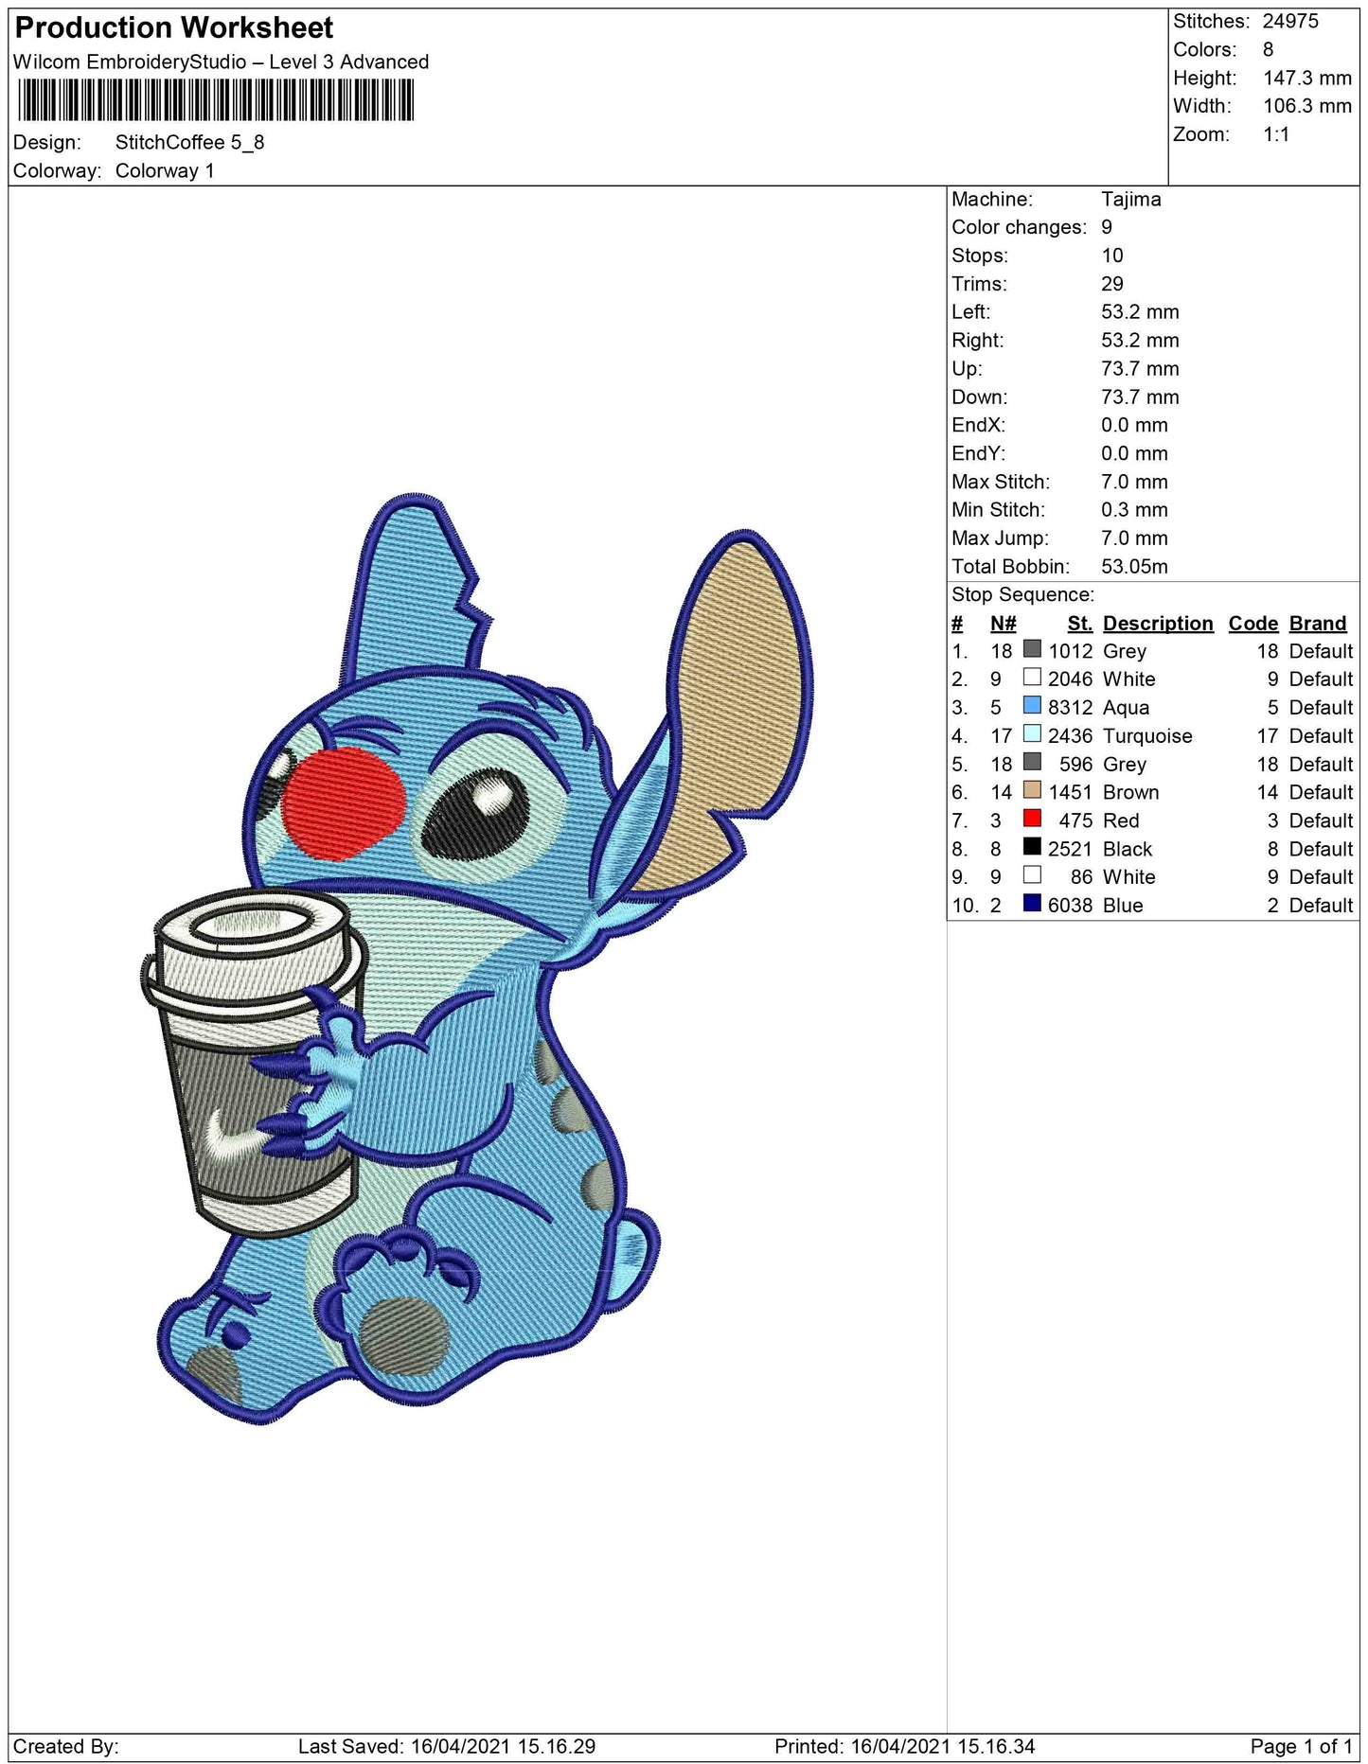
Task: Select the "Turquoise" description text
Action: click(x=1148, y=736)
